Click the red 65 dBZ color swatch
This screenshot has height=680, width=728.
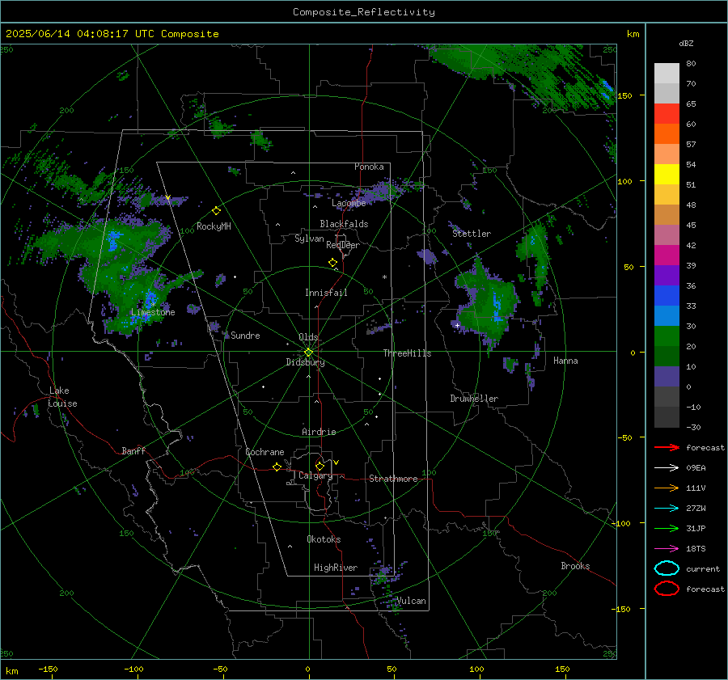tap(667, 113)
